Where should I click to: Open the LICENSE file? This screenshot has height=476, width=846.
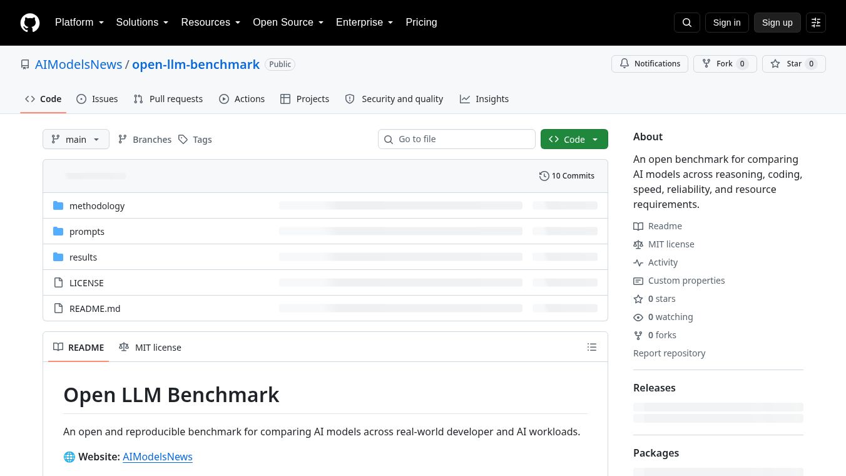click(86, 282)
